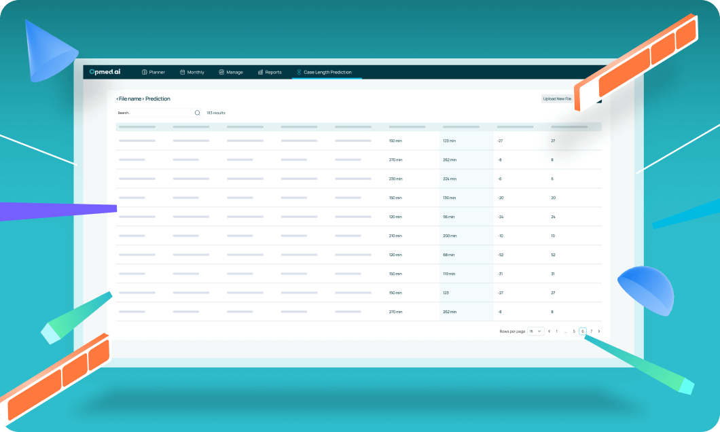Click the '-24' difference cell

[x=501, y=217]
